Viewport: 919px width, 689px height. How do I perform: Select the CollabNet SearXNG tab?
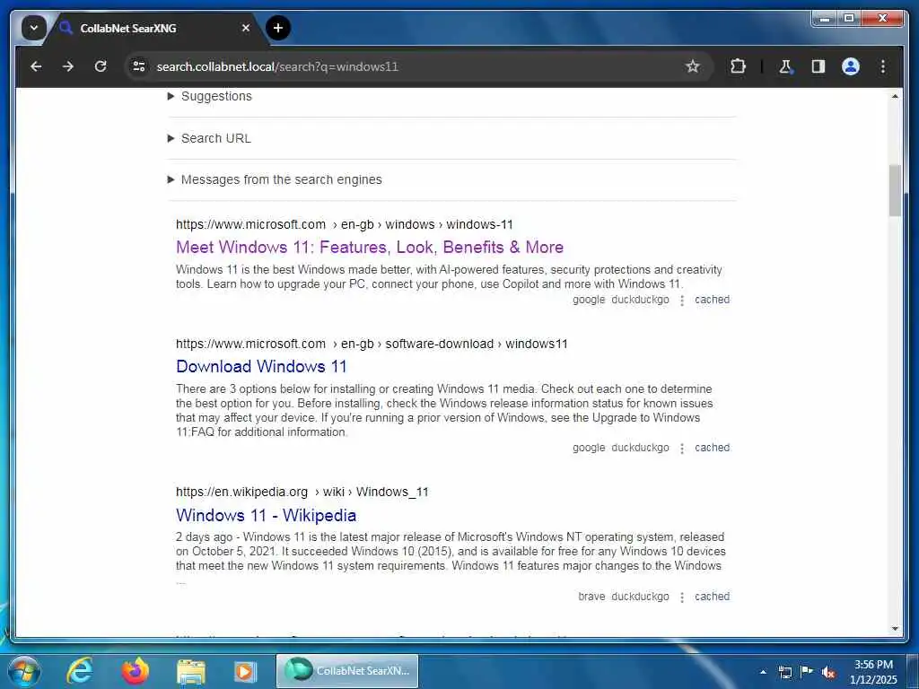tap(156, 28)
